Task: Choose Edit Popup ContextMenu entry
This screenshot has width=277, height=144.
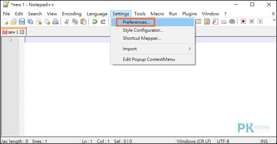Action: 153,59
